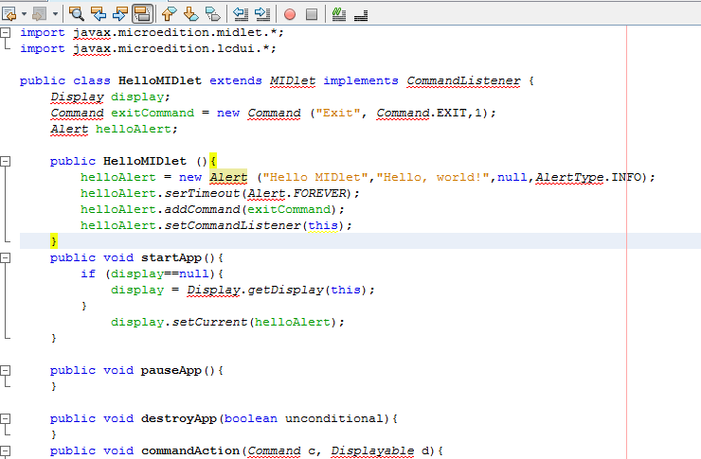
Task: Click the 'startApp' method name
Action: point(171,257)
